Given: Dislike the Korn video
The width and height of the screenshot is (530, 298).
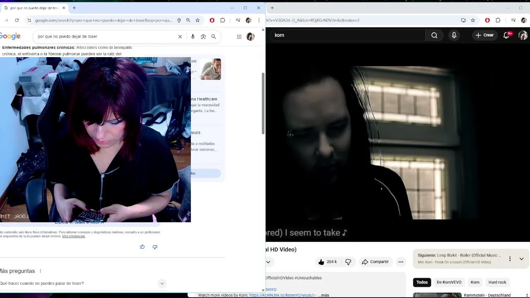Looking at the screenshot, I should point(348,262).
